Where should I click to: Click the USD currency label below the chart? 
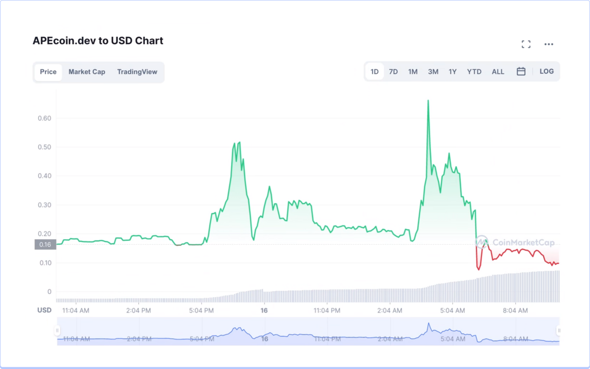pyautogui.click(x=45, y=311)
